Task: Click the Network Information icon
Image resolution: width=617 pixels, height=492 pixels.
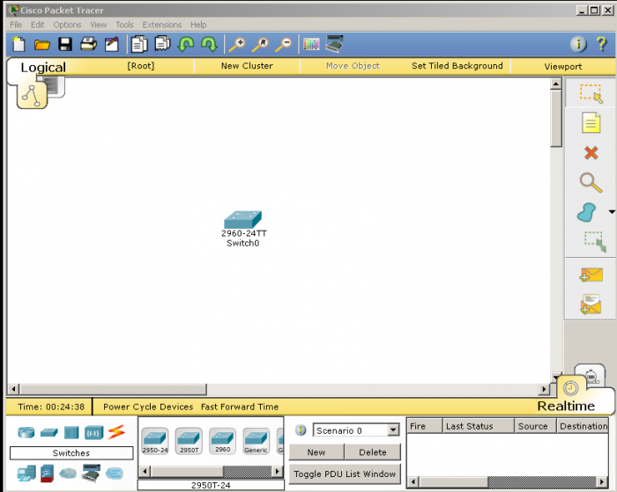Action: coord(578,44)
